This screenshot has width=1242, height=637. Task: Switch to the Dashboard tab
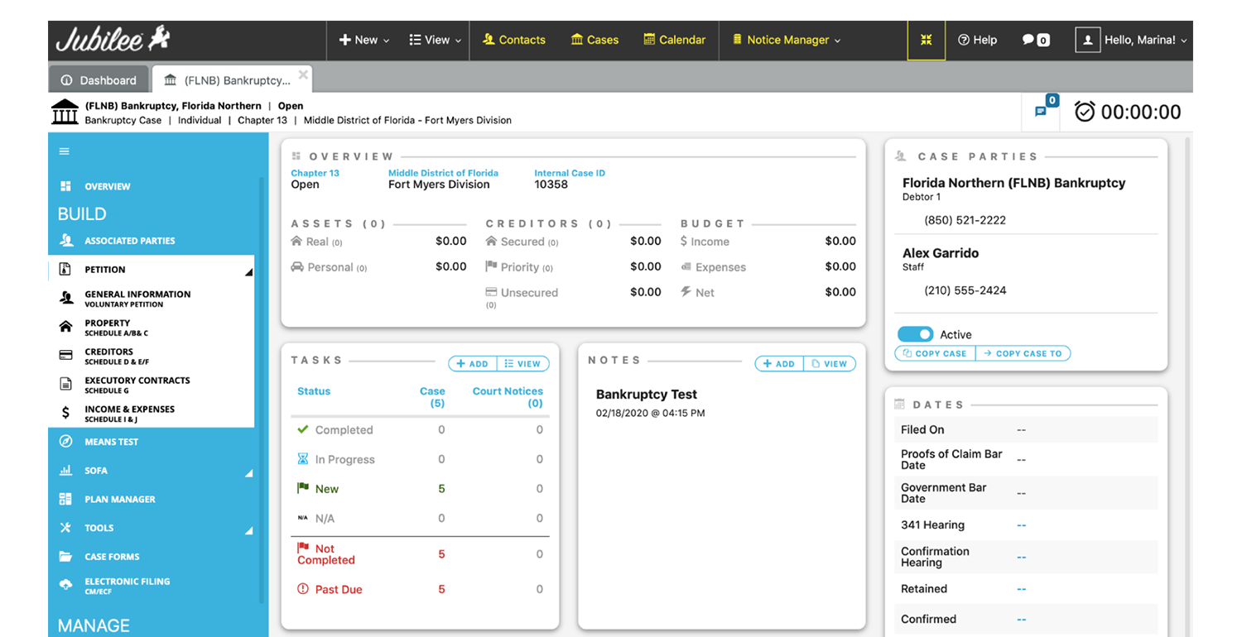point(99,80)
